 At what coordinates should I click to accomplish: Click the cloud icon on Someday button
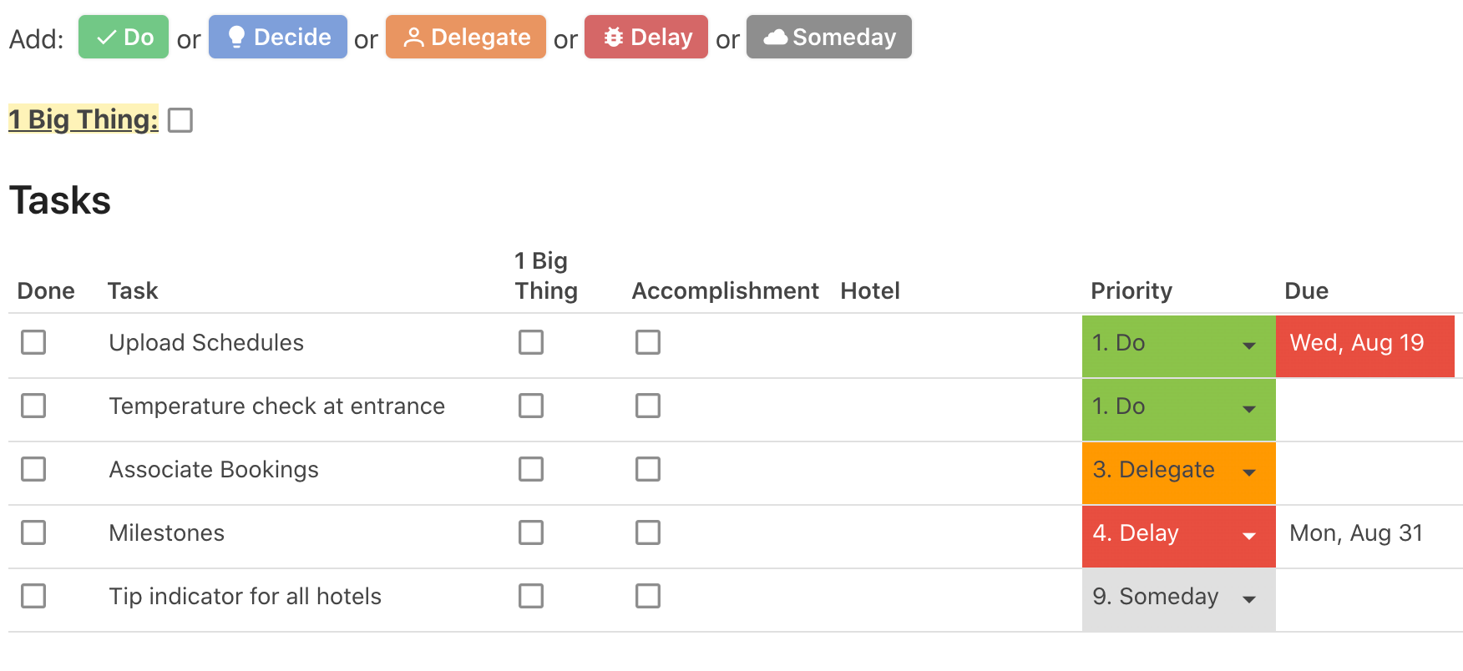coord(776,38)
